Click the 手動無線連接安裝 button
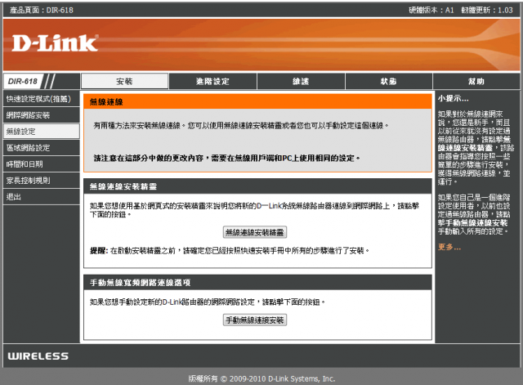This screenshot has height=385, width=523. [255, 320]
